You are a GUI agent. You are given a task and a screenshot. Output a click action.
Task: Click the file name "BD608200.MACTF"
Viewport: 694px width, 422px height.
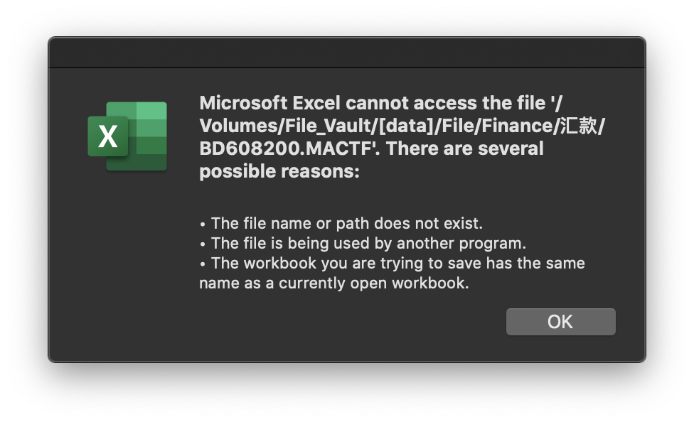(290, 148)
